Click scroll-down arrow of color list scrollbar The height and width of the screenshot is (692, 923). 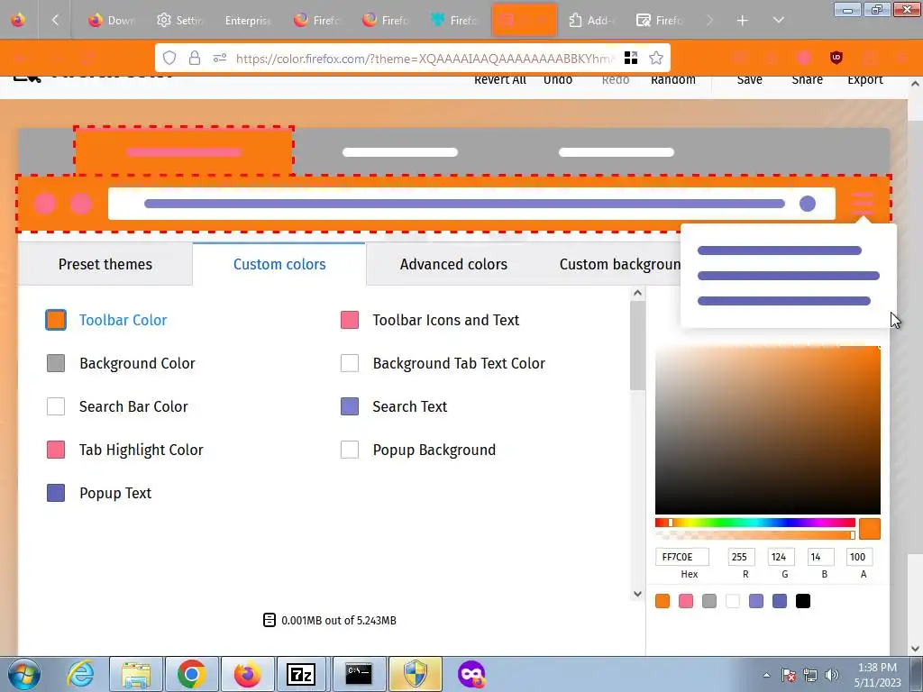(637, 594)
